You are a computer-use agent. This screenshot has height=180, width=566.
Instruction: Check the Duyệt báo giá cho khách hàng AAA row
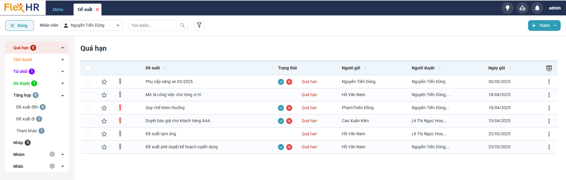[x=88, y=121]
